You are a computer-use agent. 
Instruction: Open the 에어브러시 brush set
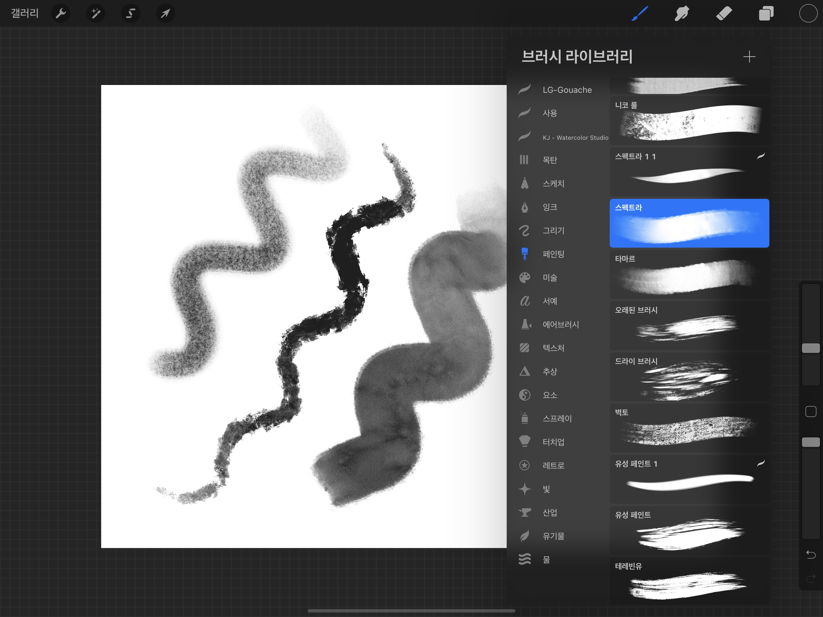pyautogui.click(x=558, y=324)
